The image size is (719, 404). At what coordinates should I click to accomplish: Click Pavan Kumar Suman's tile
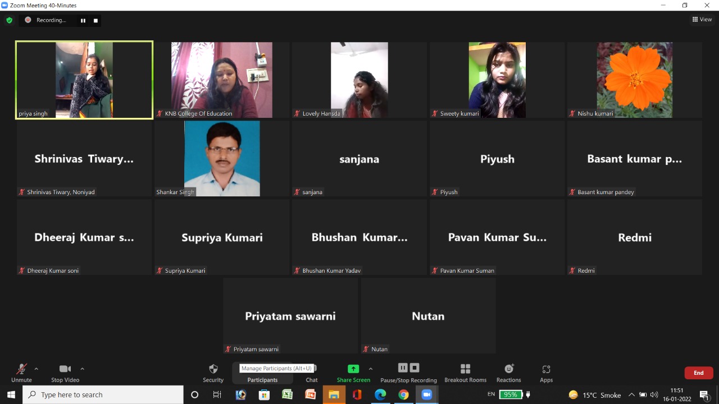(497, 237)
